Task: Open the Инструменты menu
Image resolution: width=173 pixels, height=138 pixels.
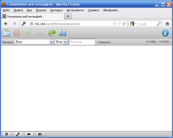Action: tap(75, 10)
